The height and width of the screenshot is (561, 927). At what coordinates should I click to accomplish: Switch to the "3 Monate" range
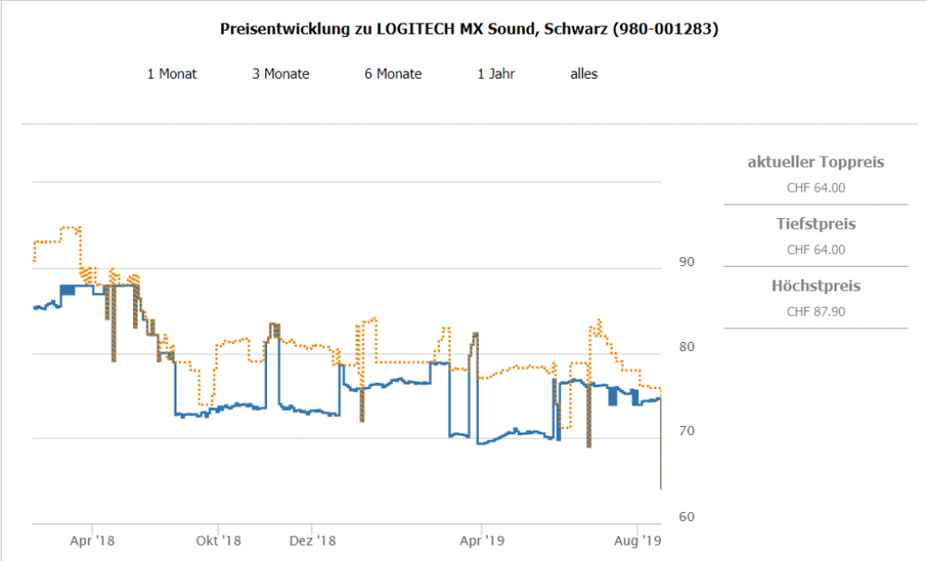click(281, 74)
